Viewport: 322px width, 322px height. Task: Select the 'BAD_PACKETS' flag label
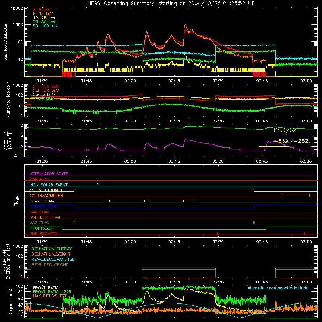point(44,233)
